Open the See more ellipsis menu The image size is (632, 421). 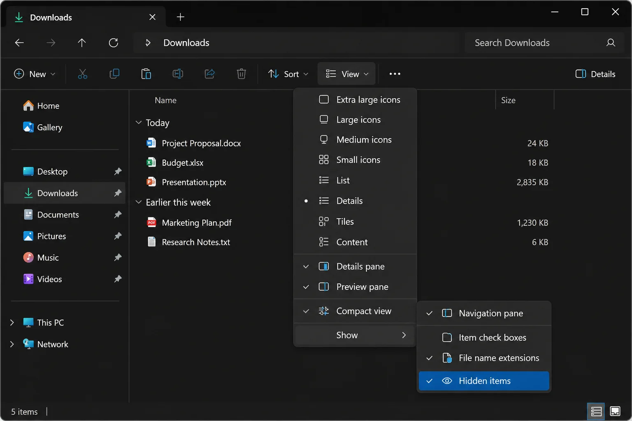point(395,74)
